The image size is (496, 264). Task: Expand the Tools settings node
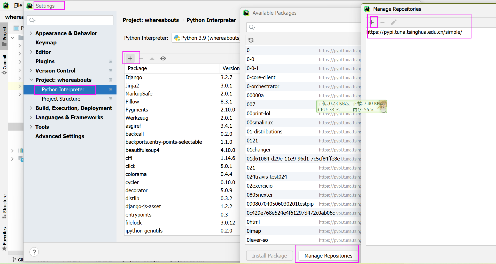(31, 127)
